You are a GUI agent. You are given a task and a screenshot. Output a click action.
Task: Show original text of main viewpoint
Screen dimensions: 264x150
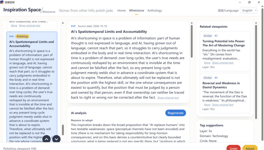click(168, 98)
